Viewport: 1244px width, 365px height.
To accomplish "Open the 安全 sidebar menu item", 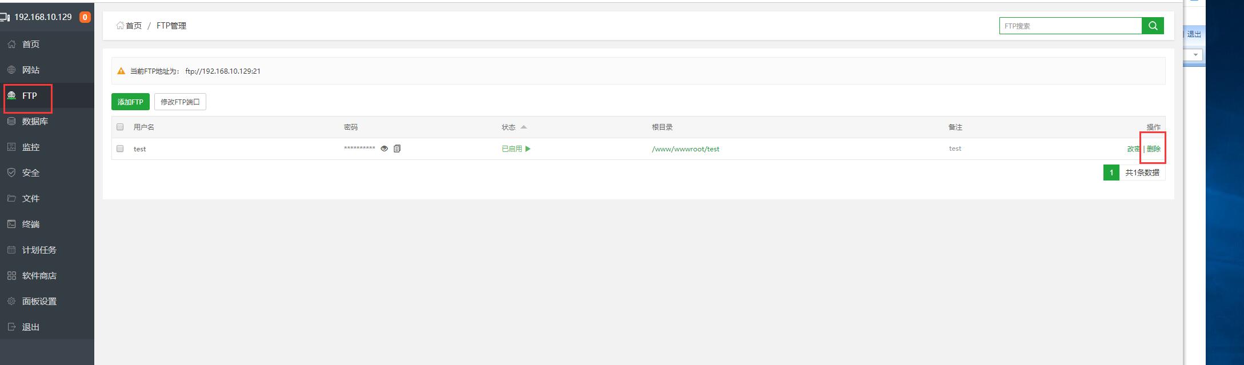I will coord(47,173).
